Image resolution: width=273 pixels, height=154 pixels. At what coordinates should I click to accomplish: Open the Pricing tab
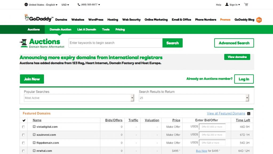[x=120, y=29]
